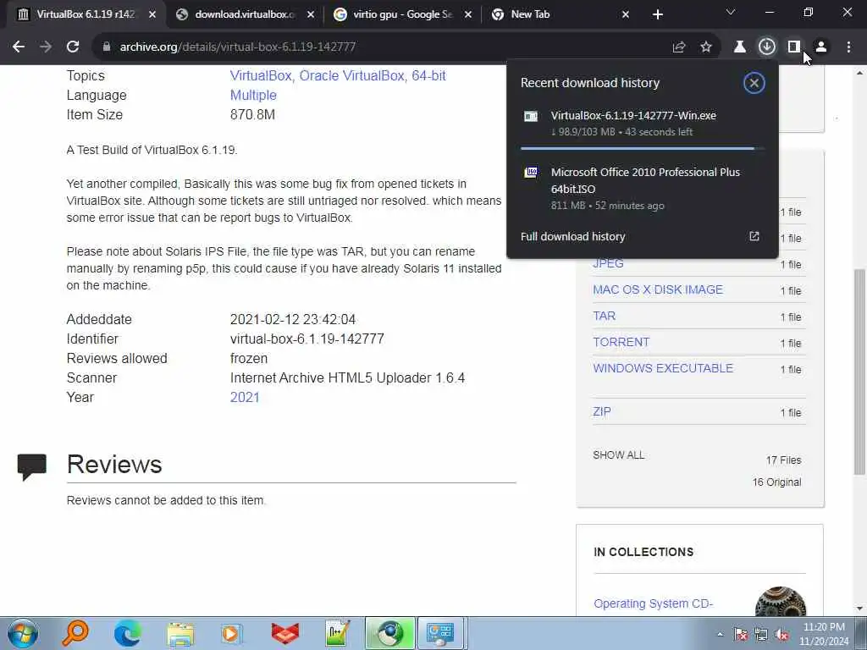Switch to the download.virtualbox.org tab
This screenshot has height=650, width=867.
pos(245,14)
